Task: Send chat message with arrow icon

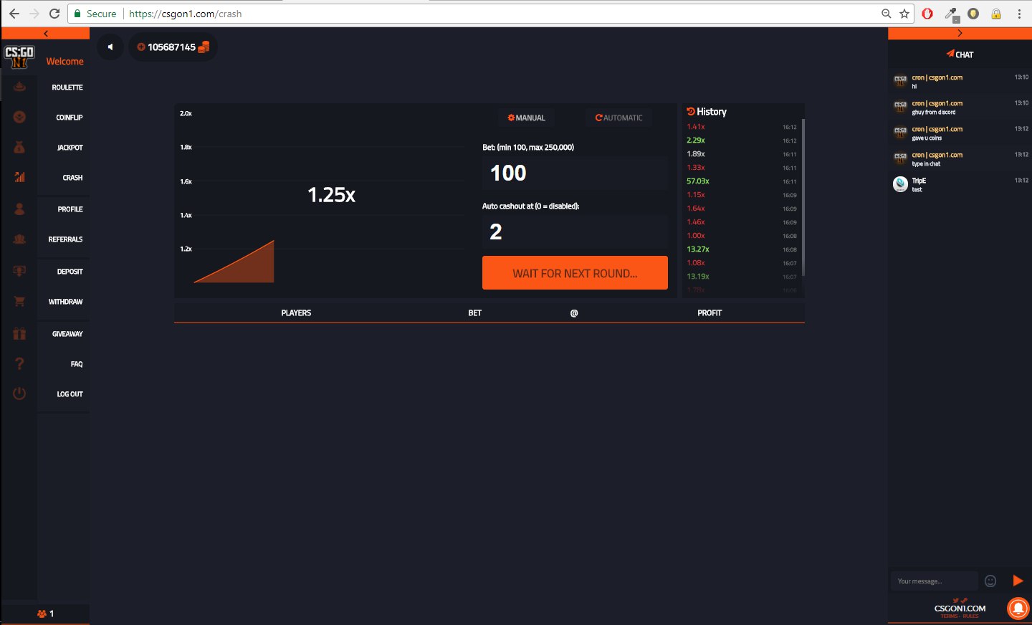Action: [x=1018, y=581]
